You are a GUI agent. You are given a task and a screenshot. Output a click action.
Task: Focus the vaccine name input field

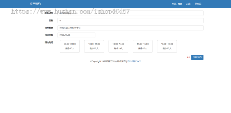coord(130,13)
